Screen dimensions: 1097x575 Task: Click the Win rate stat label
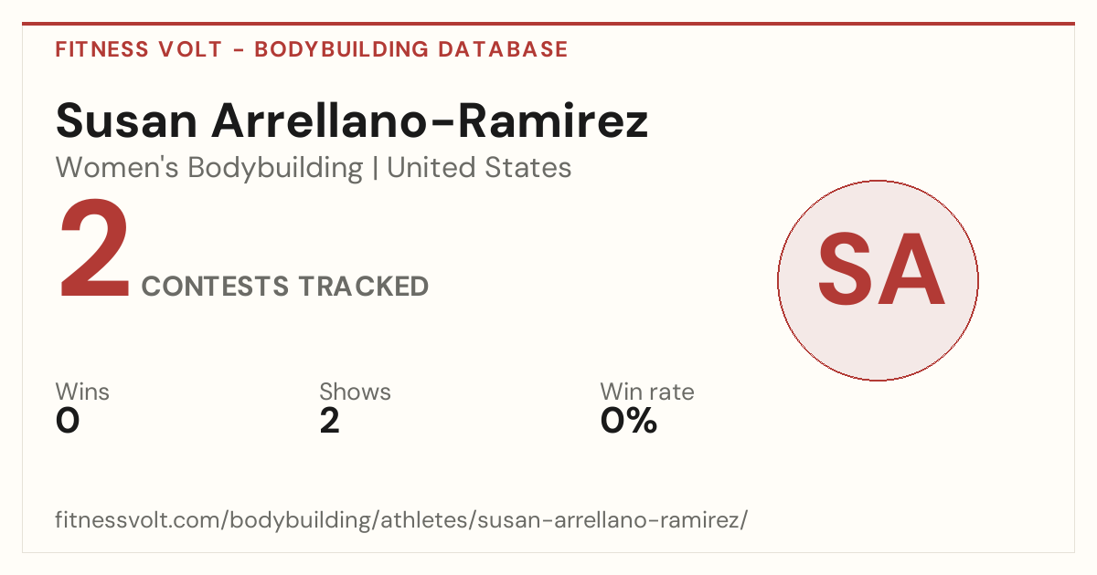coord(647,392)
